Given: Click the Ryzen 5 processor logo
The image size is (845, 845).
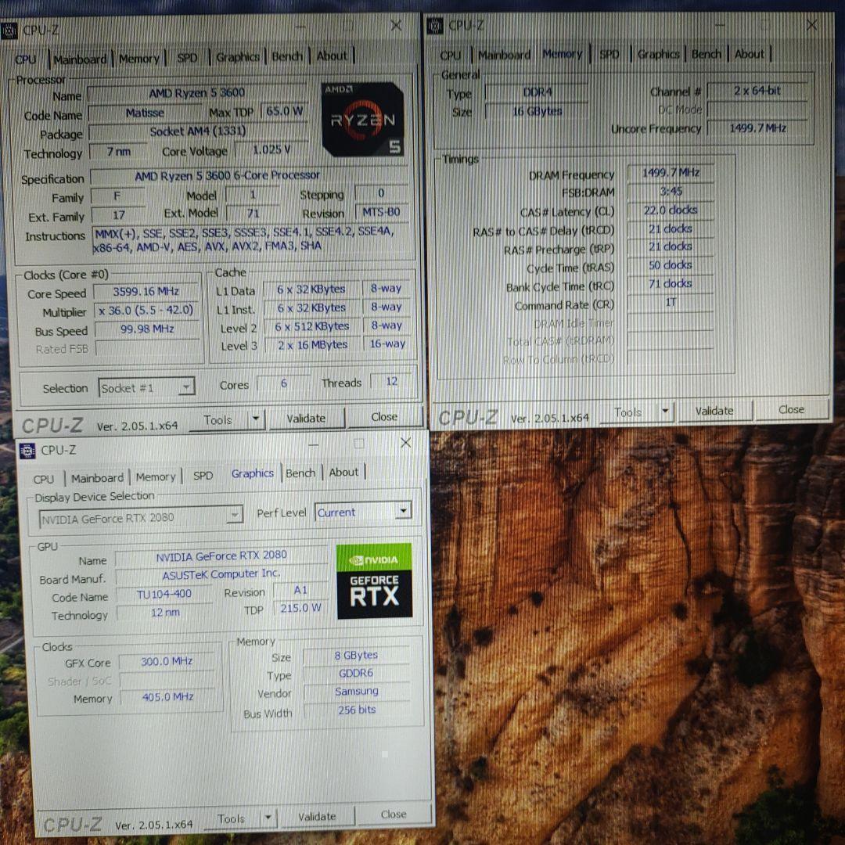Looking at the screenshot, I should pos(363,119).
